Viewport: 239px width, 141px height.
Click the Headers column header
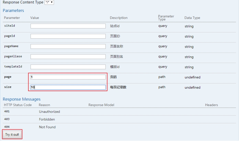[x=211, y=105]
